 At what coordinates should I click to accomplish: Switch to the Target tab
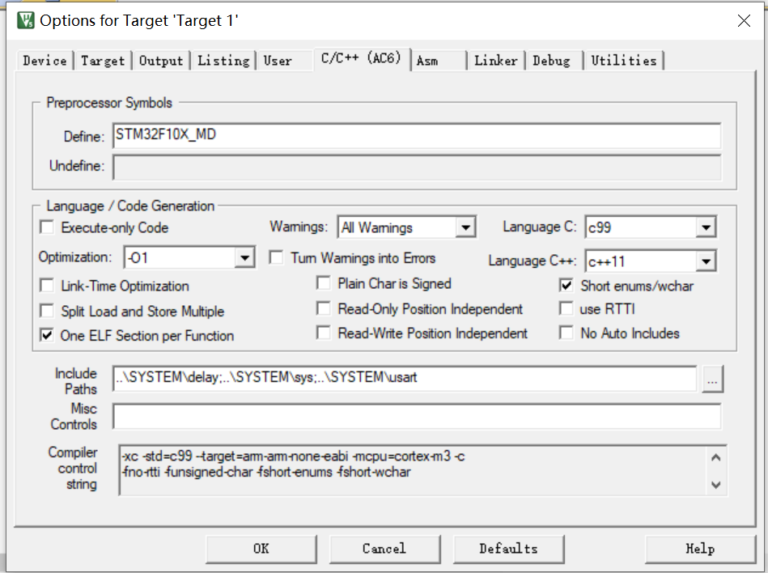tap(103, 61)
